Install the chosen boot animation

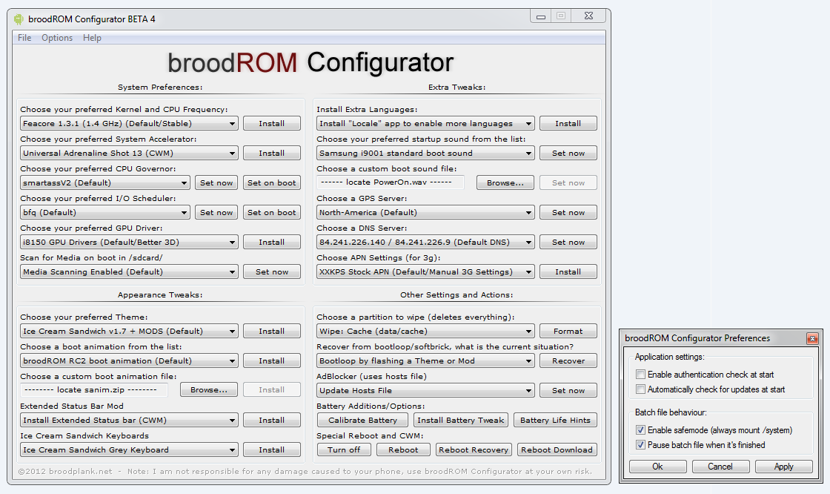(x=271, y=361)
